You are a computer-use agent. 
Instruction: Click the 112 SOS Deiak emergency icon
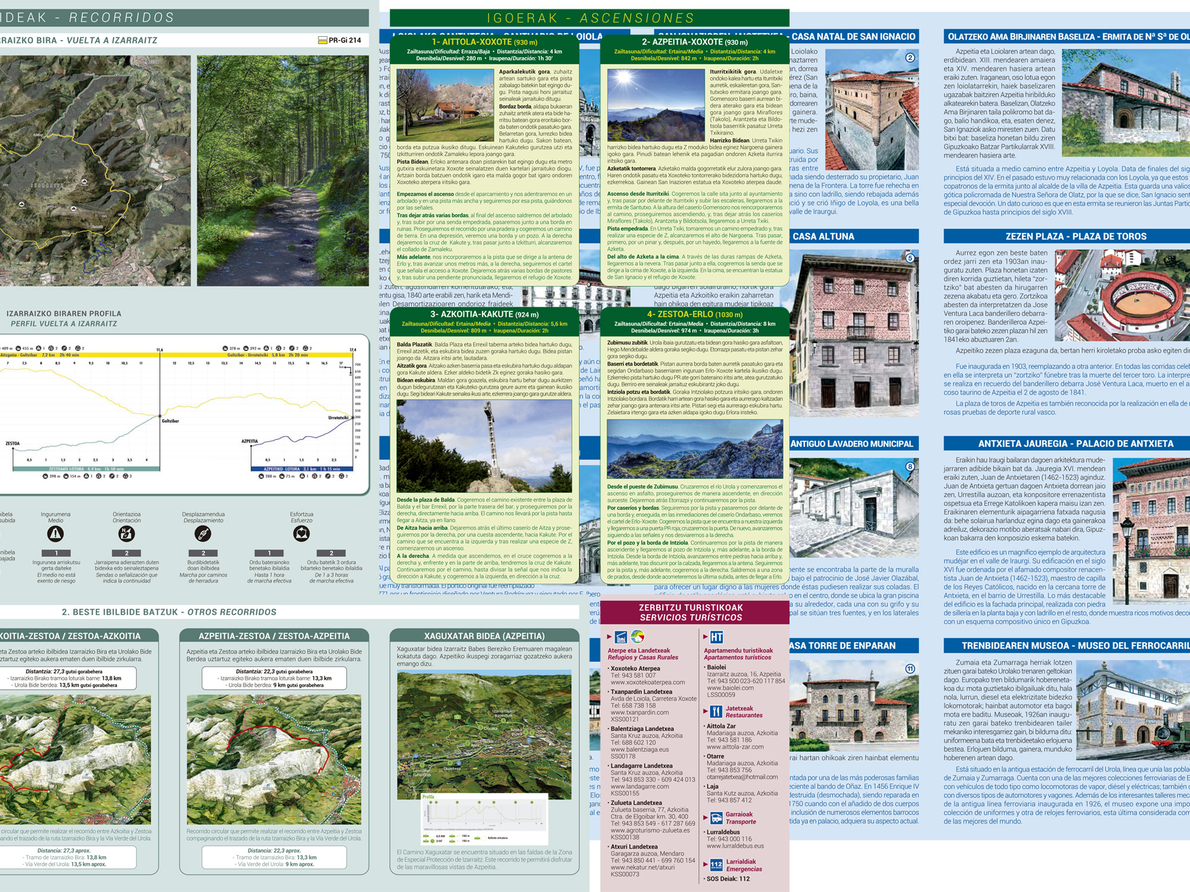click(717, 864)
